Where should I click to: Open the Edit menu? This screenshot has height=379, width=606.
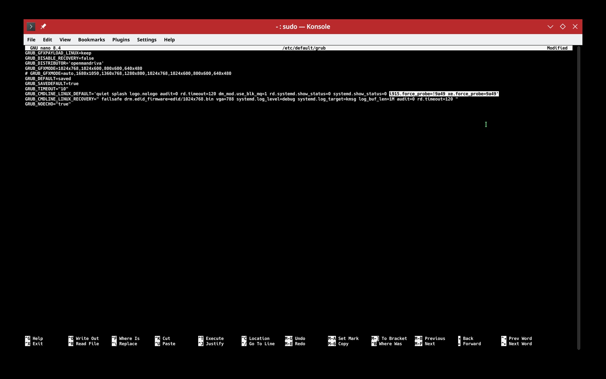[47, 40]
